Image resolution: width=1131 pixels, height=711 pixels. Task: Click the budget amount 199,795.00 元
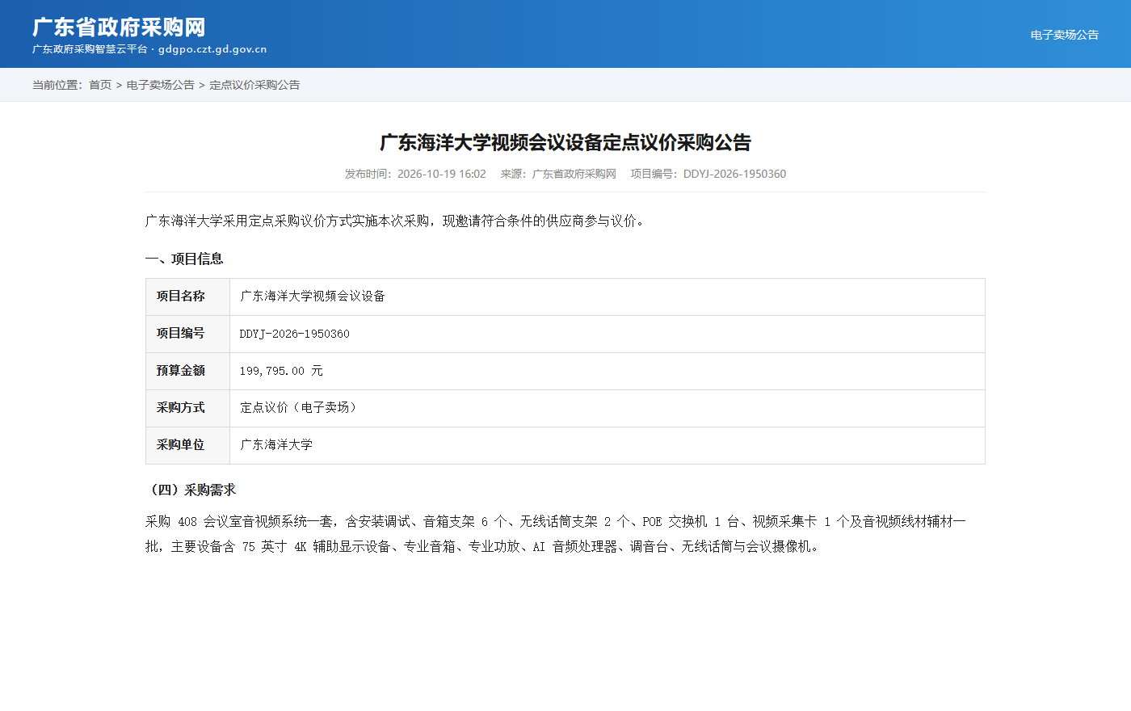tap(281, 371)
